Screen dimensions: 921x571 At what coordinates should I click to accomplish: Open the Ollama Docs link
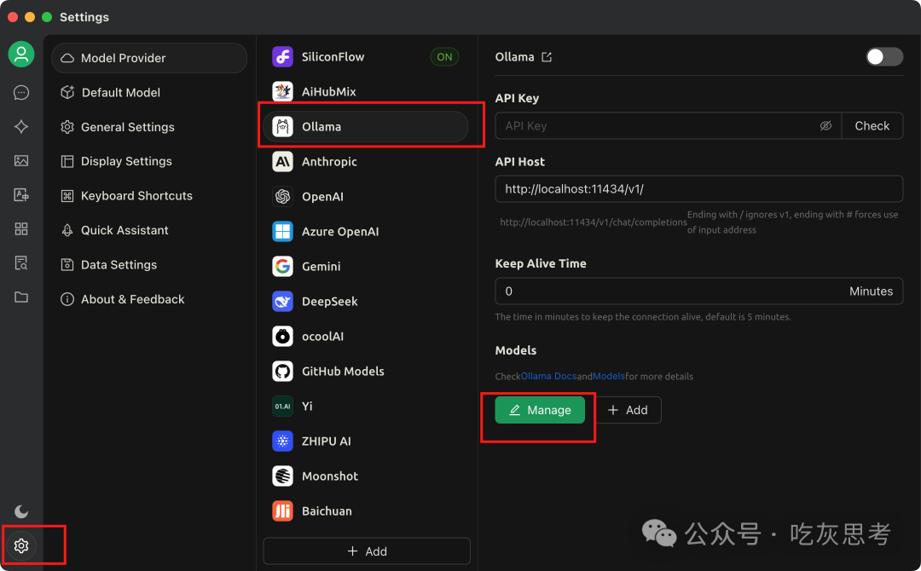[548, 376]
